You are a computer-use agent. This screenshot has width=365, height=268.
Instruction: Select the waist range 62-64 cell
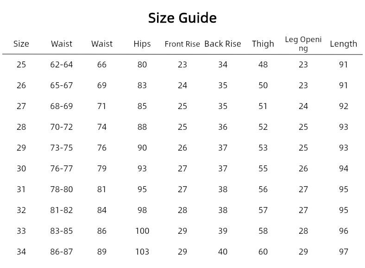pyautogui.click(x=62, y=65)
